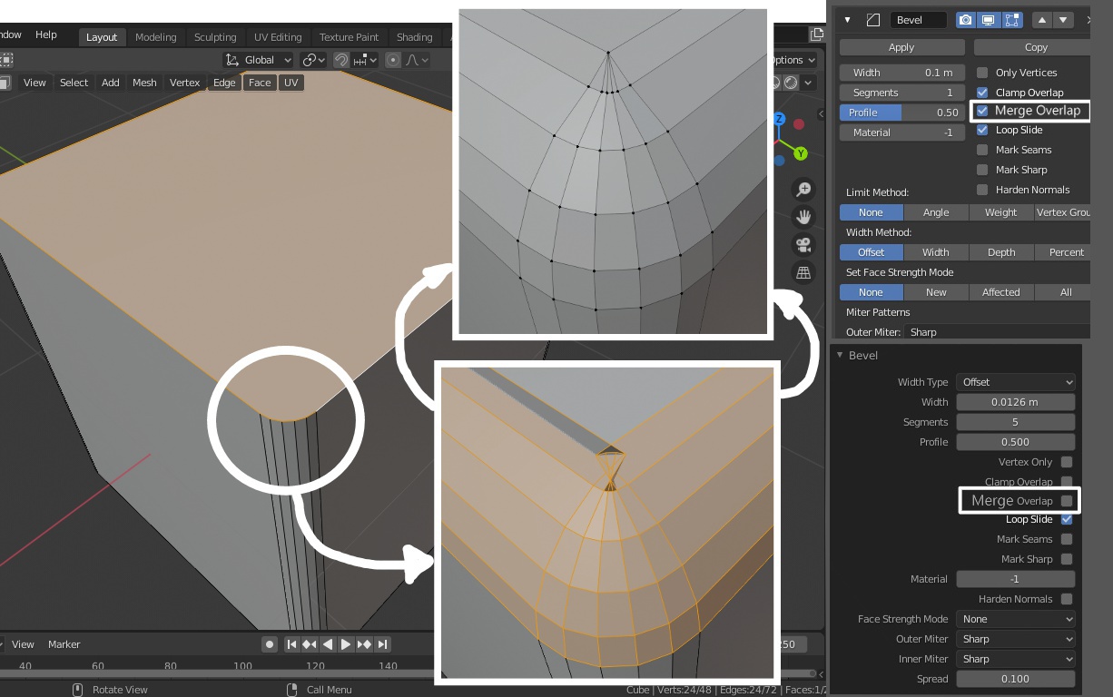Apply the Bevel modifier
The image size is (1113, 697).
pyautogui.click(x=901, y=47)
